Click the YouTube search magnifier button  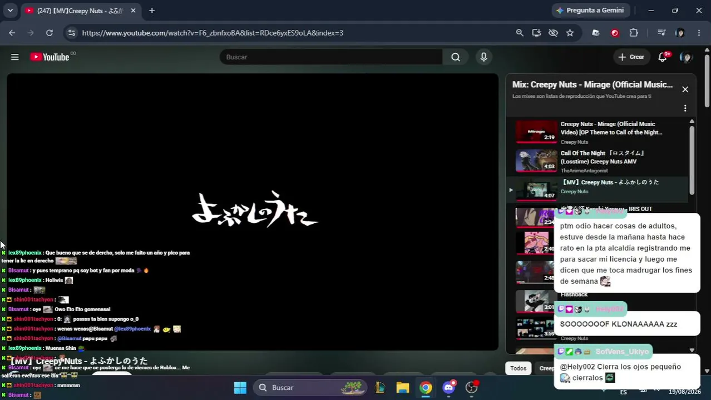pos(456,57)
